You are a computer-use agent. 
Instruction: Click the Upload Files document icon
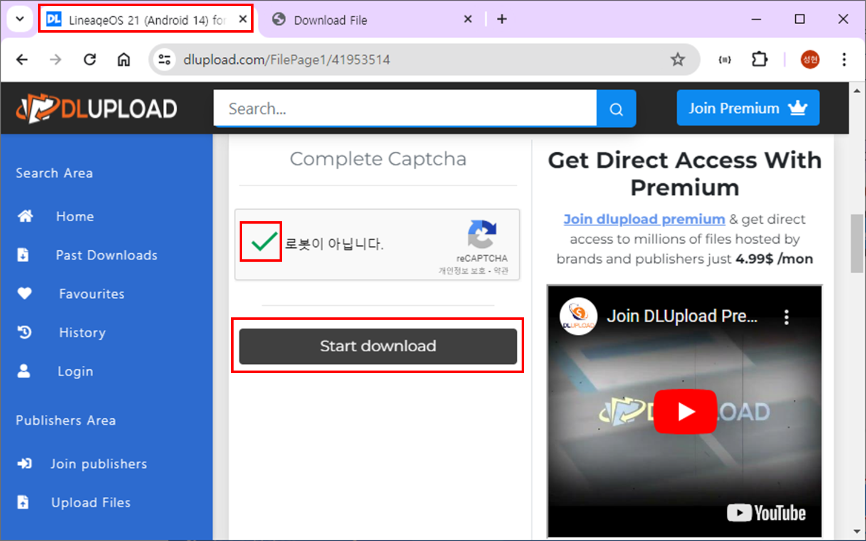coord(23,502)
